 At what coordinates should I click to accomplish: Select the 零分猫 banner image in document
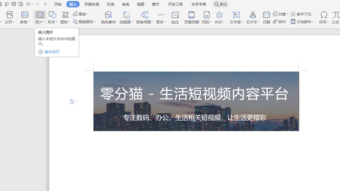[x=196, y=101]
